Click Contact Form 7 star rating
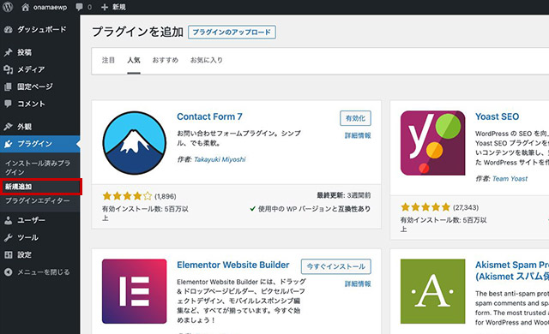 [128, 196]
